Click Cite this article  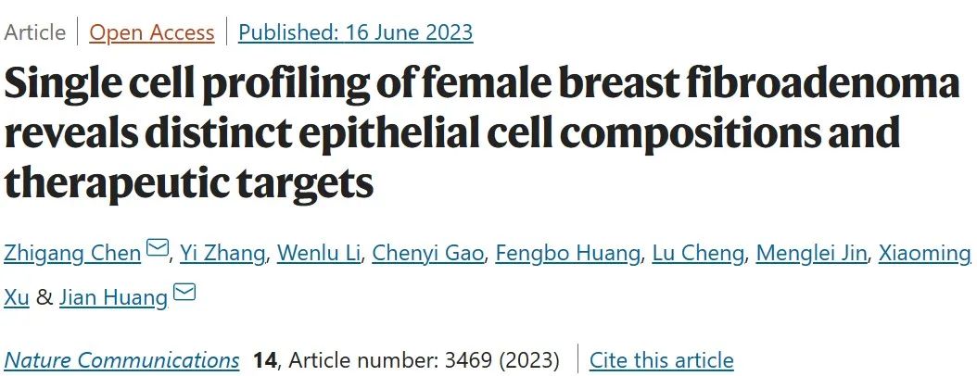pos(661,360)
